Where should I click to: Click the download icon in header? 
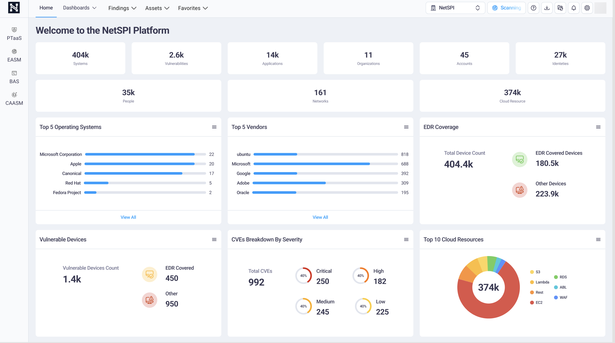547,8
